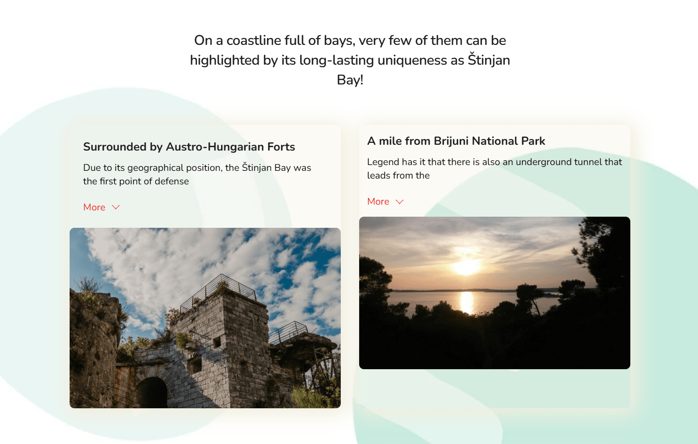Screen dimensions: 698x444
Task: Click the sun's reflection on the water
Action: pos(466,302)
